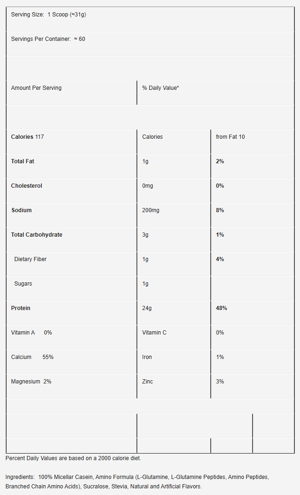Viewport: 300px width, 495px height.
Task: Click the Protein 24g amount
Action: 147,308
